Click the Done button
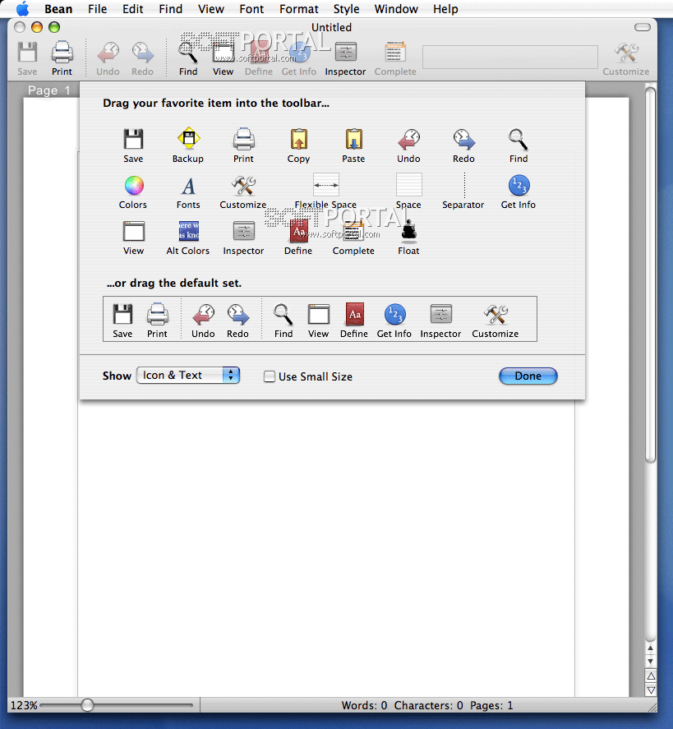This screenshot has height=729, width=673. (528, 376)
